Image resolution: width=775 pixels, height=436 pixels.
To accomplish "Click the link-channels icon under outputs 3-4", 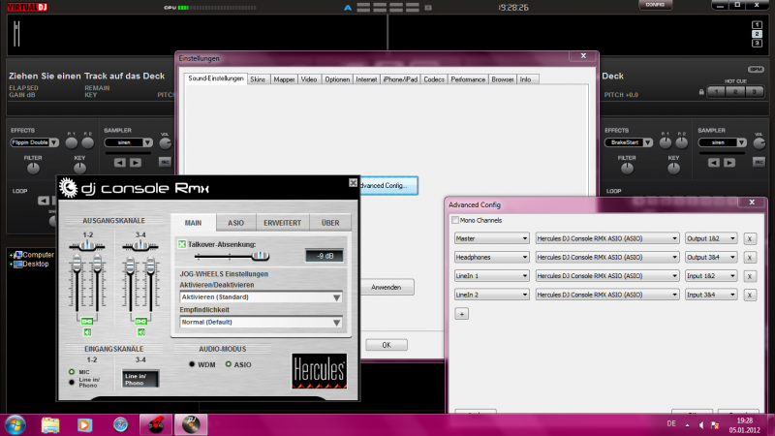I will tap(140, 322).
